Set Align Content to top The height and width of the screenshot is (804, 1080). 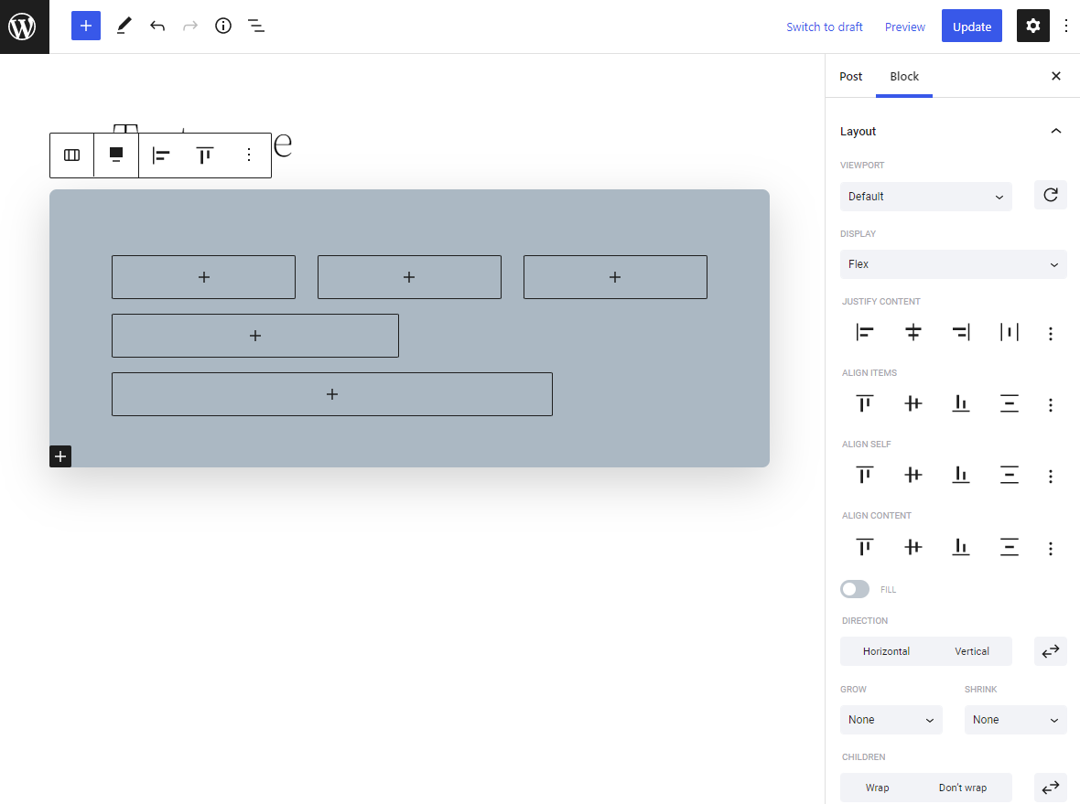[x=864, y=547]
